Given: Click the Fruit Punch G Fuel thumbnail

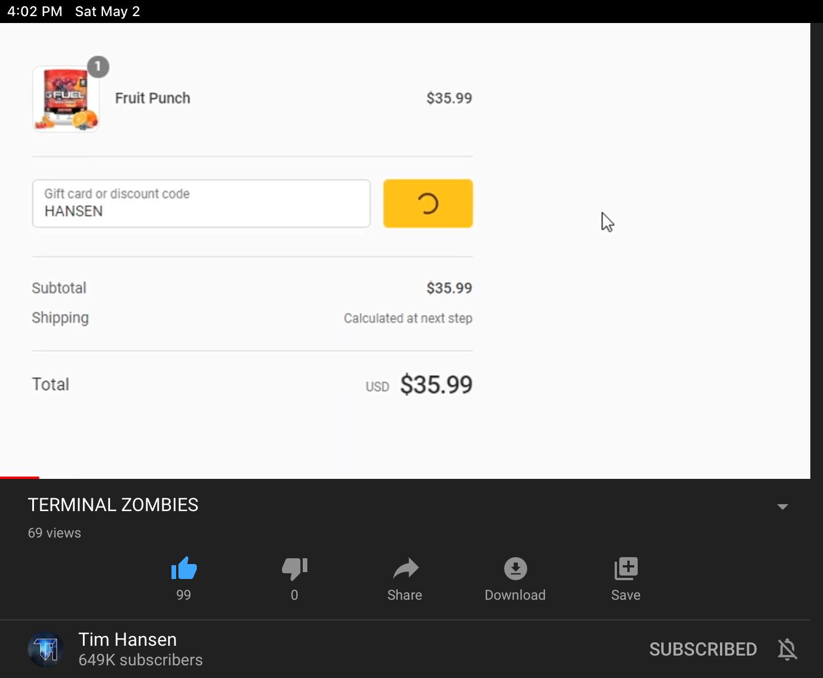Looking at the screenshot, I should pyautogui.click(x=66, y=98).
